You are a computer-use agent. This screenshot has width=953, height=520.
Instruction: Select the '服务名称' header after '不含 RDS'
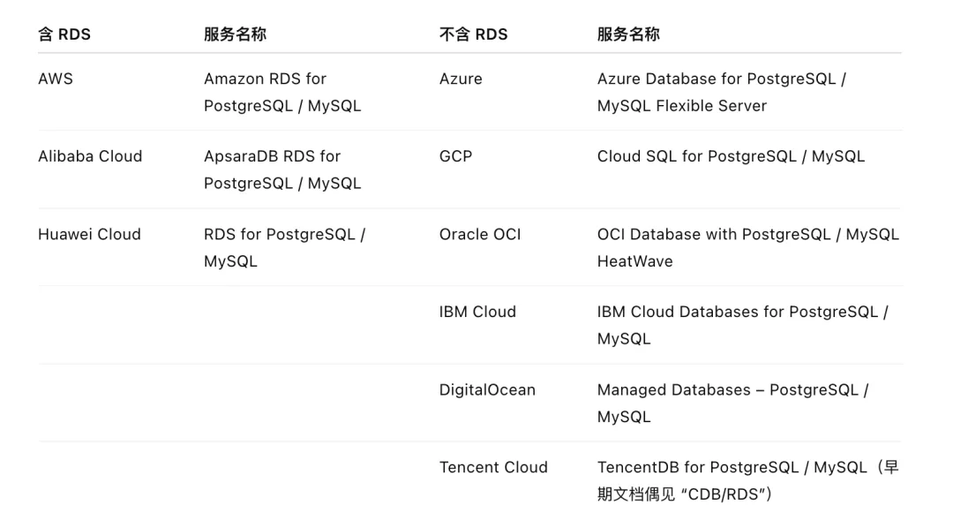click(x=628, y=34)
